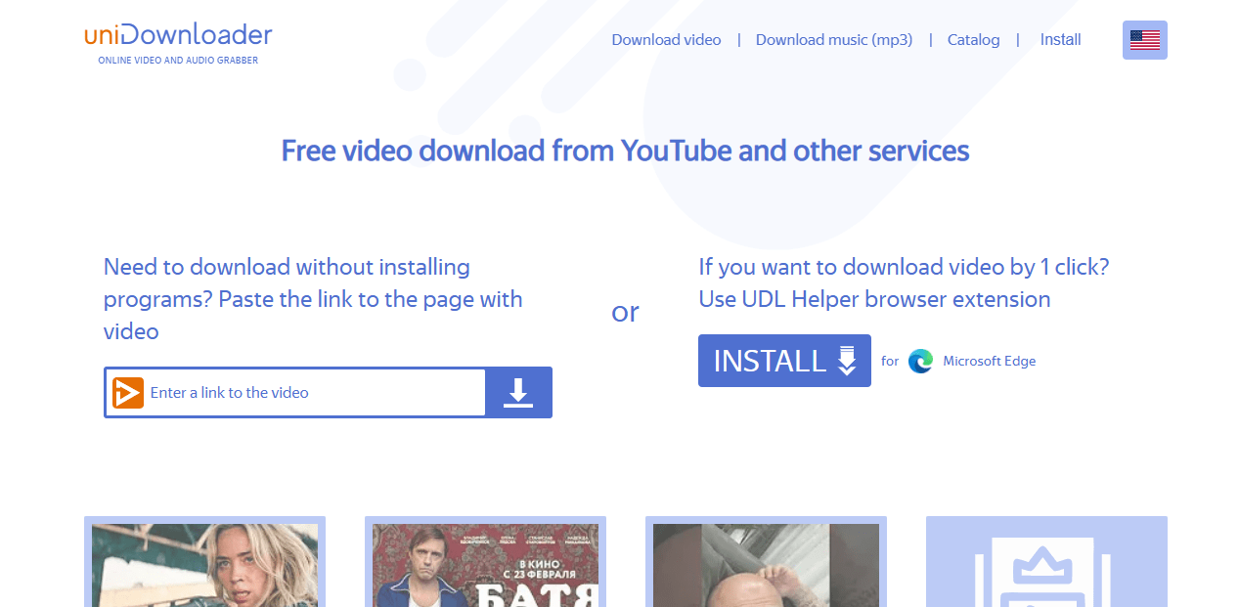Click the Microsoft Edge text link
Image resolution: width=1239 pixels, height=607 pixels.
[989, 361]
